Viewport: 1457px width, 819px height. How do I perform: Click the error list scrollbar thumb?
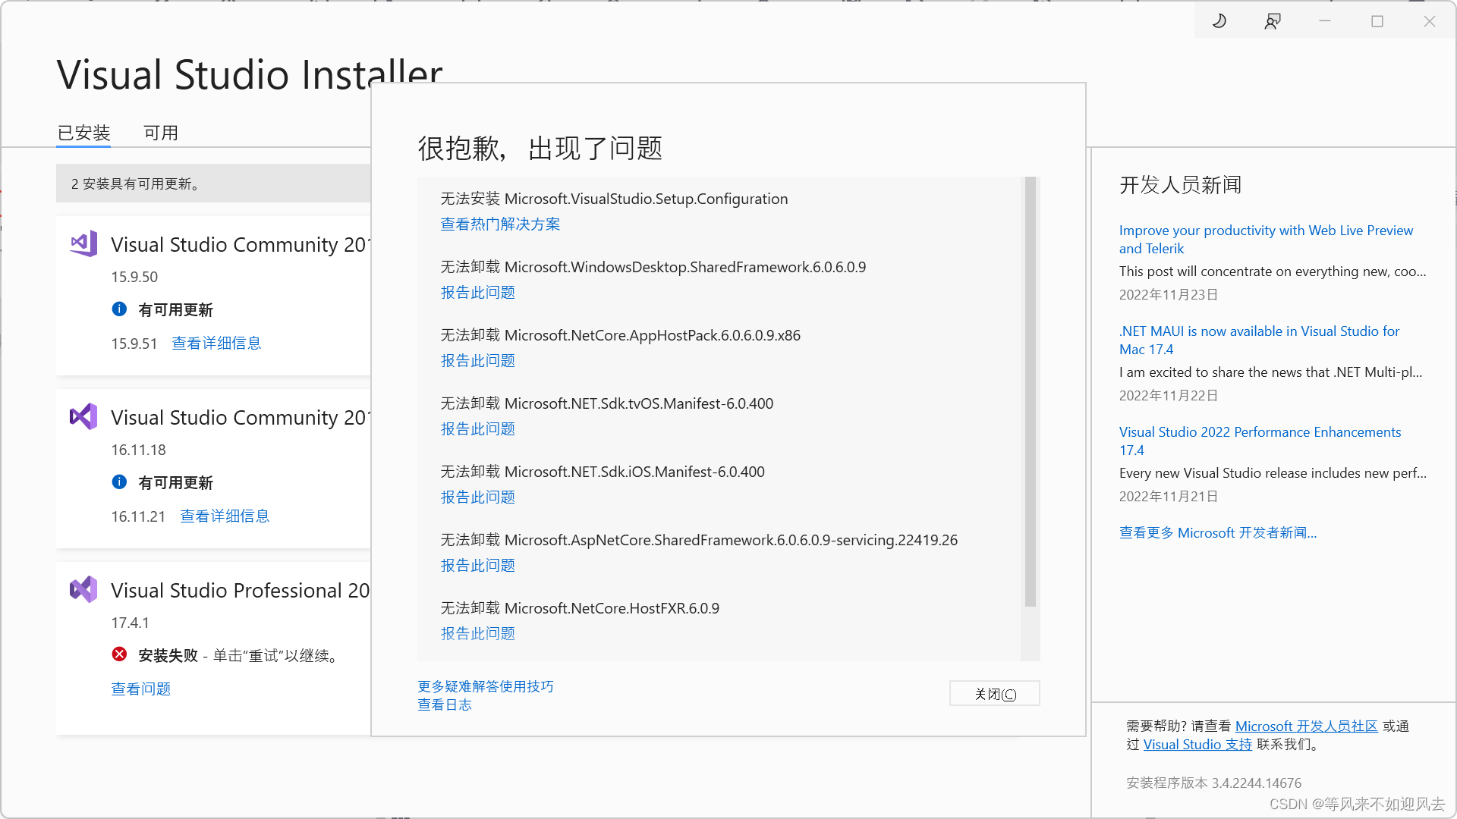click(1031, 392)
